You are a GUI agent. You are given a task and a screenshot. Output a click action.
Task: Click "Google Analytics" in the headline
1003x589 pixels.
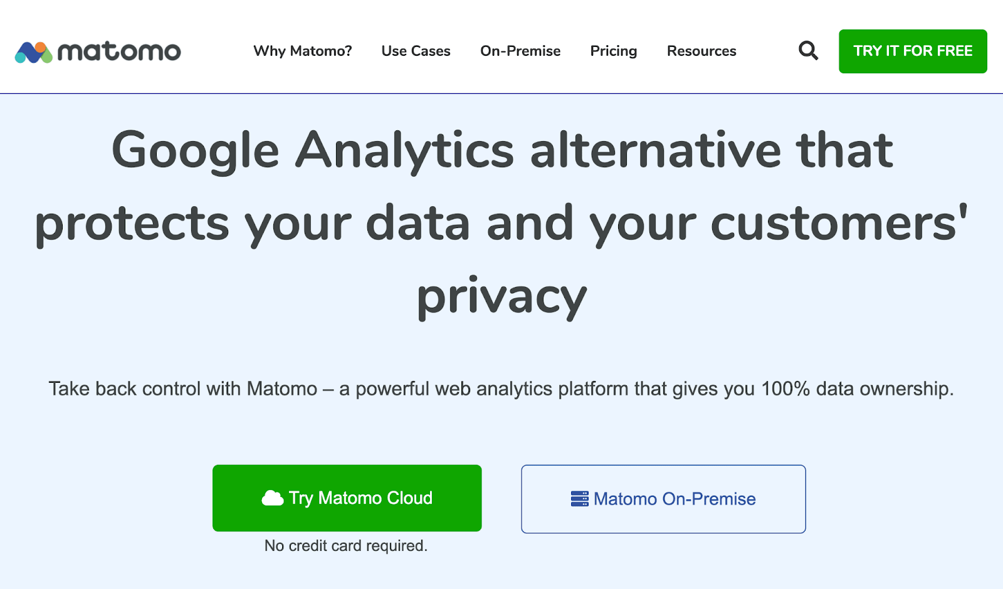pos(312,150)
